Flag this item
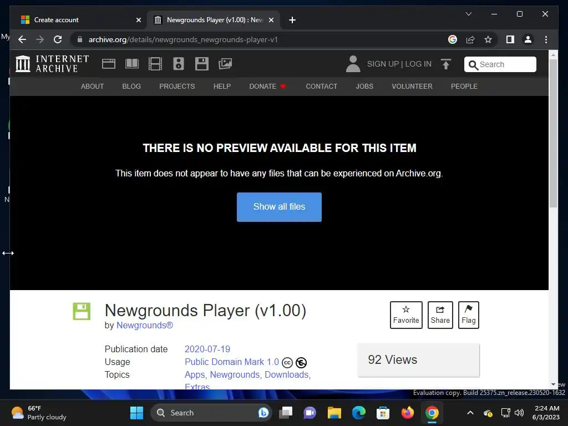The height and width of the screenshot is (426, 568). pyautogui.click(x=468, y=315)
